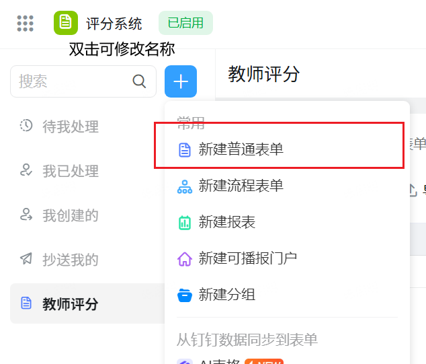Open 我已处理 in the sidebar
The height and width of the screenshot is (364, 426).
click(70, 172)
